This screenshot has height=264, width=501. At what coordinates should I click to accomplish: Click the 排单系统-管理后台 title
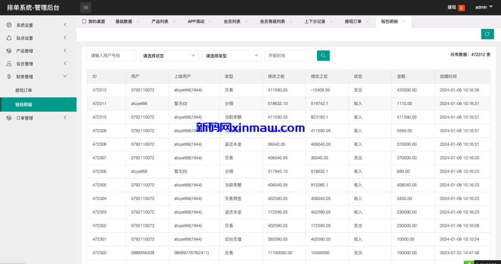[x=33, y=7]
